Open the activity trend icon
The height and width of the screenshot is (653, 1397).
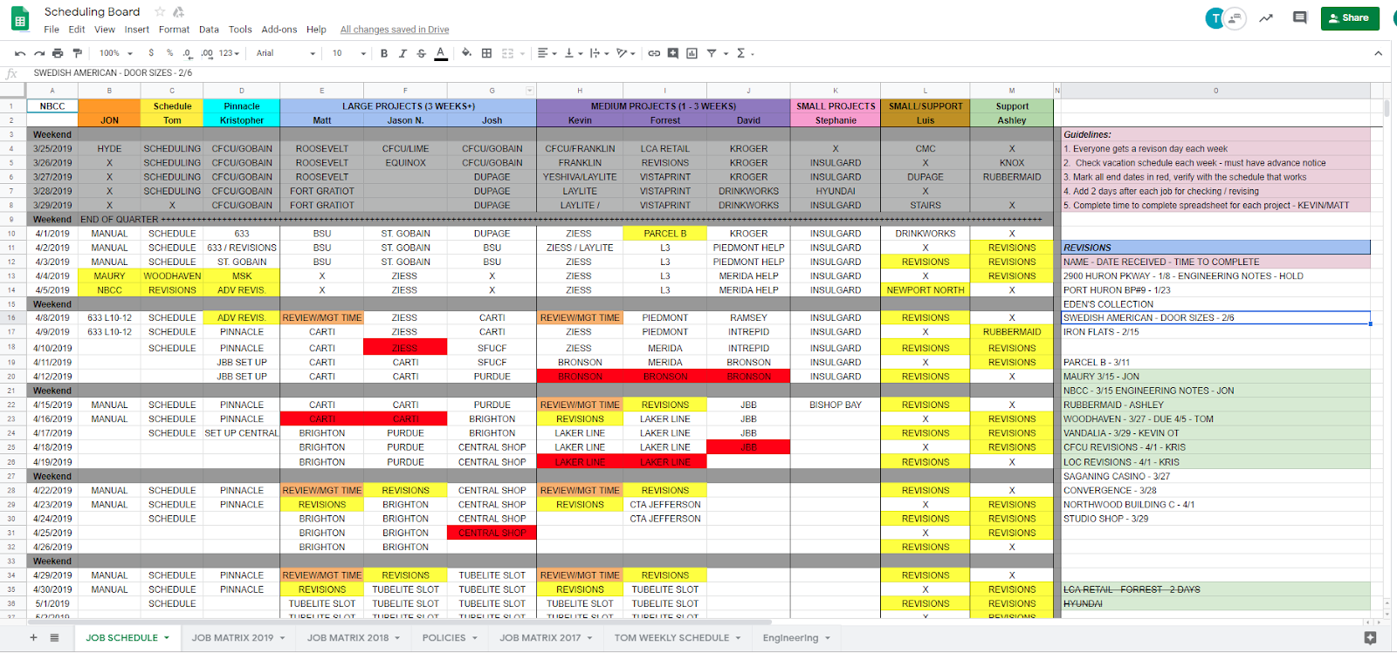tap(1266, 18)
